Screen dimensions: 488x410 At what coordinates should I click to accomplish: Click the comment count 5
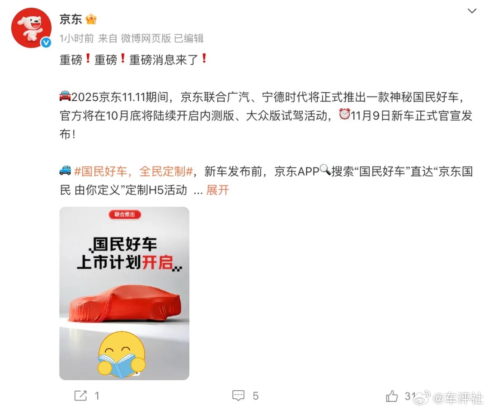coord(255,396)
